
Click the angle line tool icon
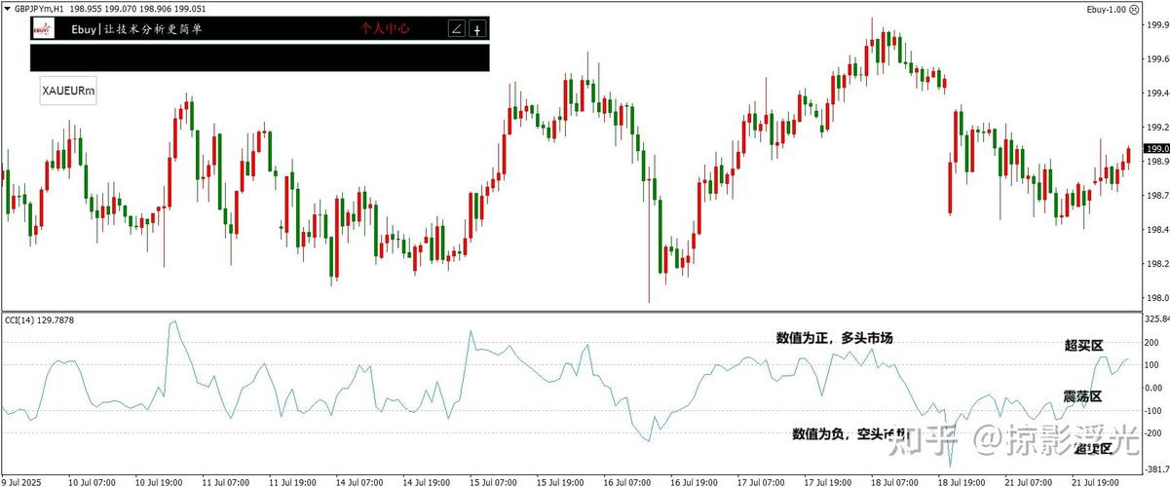[456, 29]
